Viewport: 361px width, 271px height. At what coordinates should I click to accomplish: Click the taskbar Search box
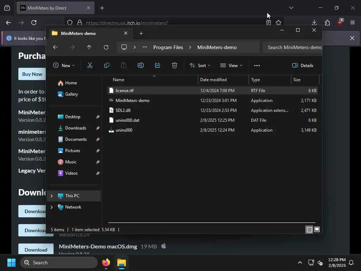(x=59, y=263)
